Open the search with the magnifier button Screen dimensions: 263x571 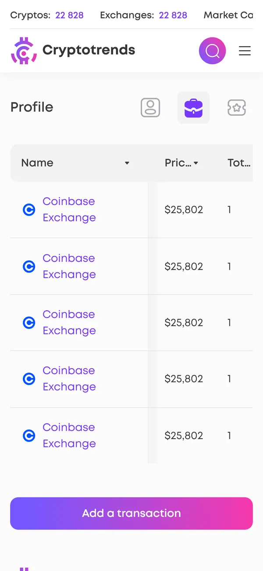point(213,51)
